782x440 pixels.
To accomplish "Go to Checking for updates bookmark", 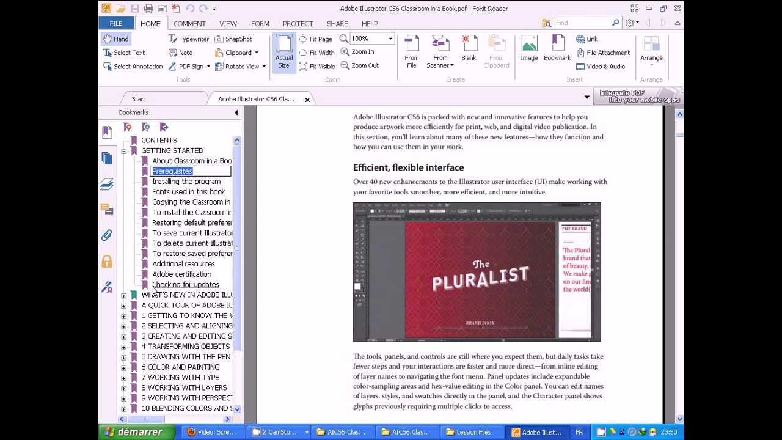I will tap(185, 285).
